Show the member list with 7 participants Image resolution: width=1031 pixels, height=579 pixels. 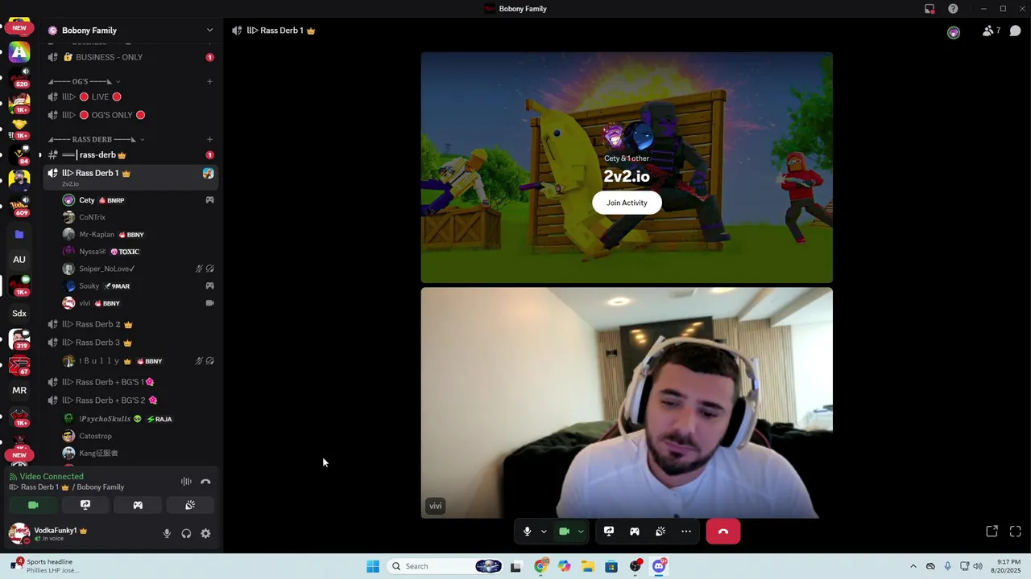point(991,31)
